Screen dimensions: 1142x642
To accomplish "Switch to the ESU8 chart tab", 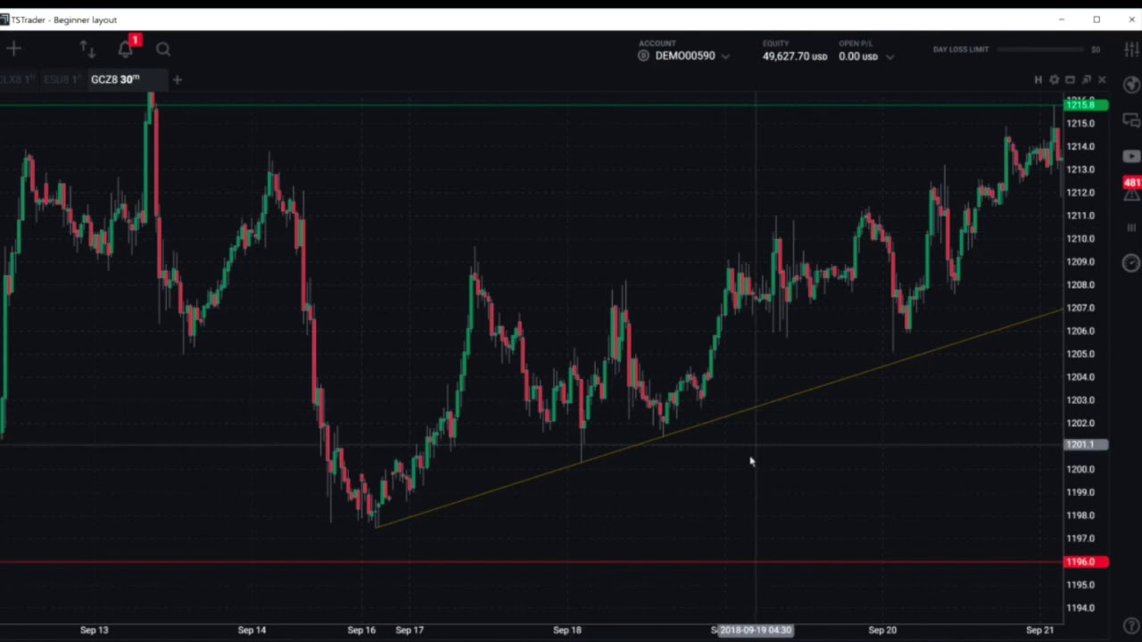I will 61,79.
